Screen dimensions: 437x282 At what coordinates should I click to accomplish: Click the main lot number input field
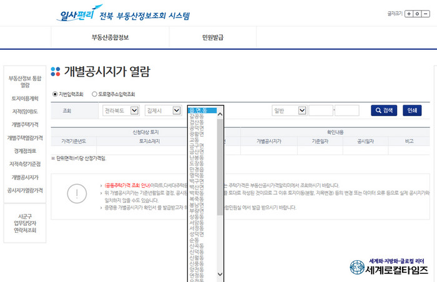pos(320,110)
